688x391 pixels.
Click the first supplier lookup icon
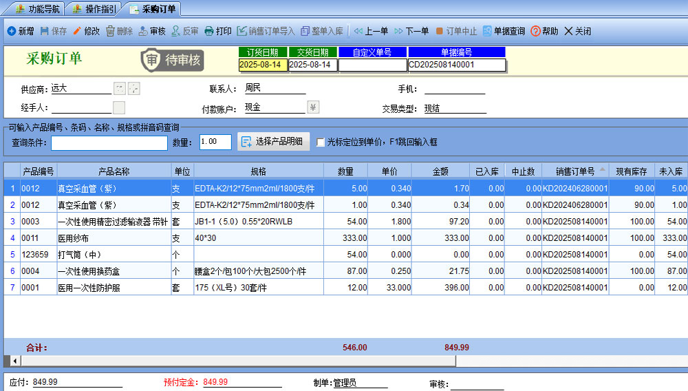click(x=119, y=89)
